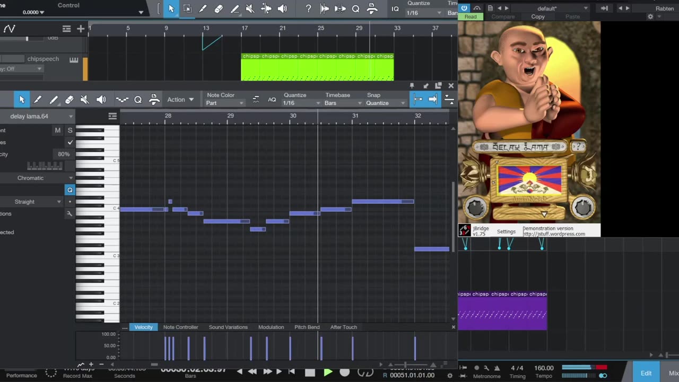This screenshot has height=382, width=679.
Task: Click the velocity scale 80% value
Action: (64, 154)
